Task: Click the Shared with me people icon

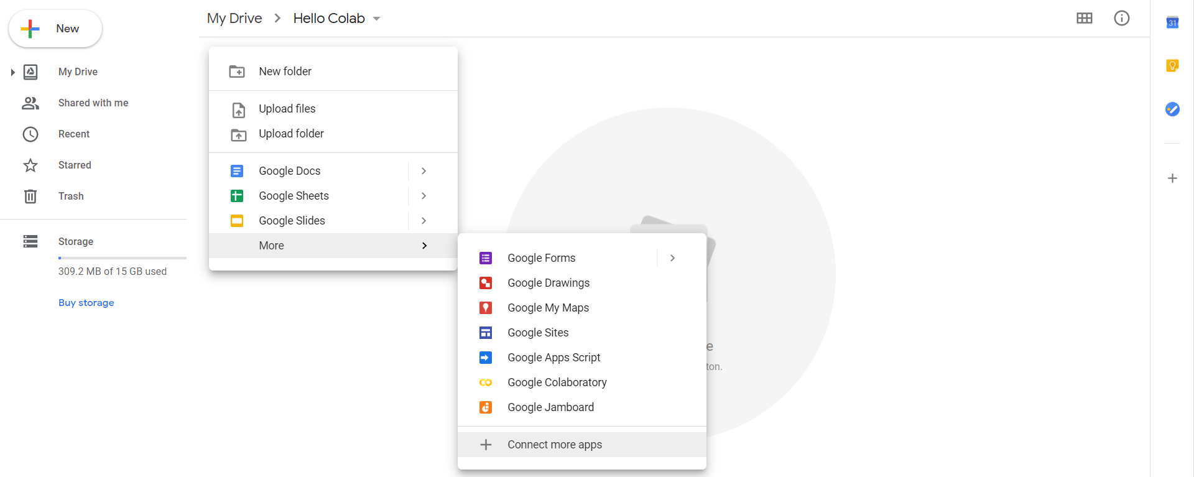Action: click(x=30, y=103)
